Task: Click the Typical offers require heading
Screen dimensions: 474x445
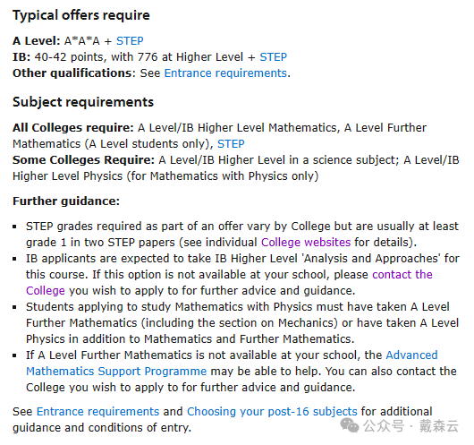Action: [x=81, y=15]
